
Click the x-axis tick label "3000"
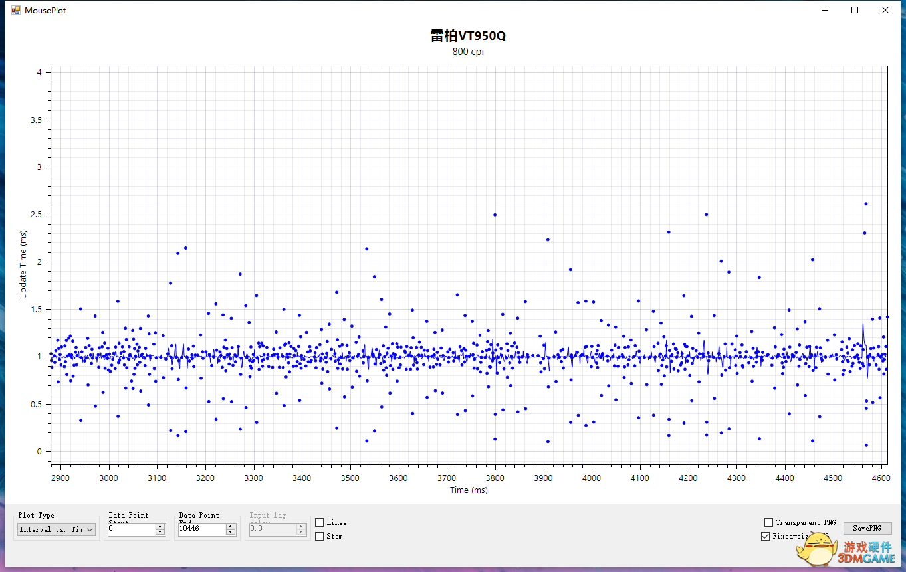(x=109, y=478)
